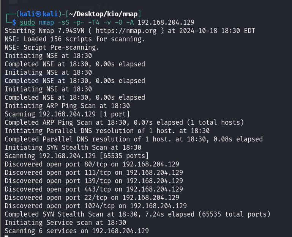Click the 'Discovered open port 139/tcp' line
The height and width of the screenshot is (237, 292).
(x=94, y=181)
